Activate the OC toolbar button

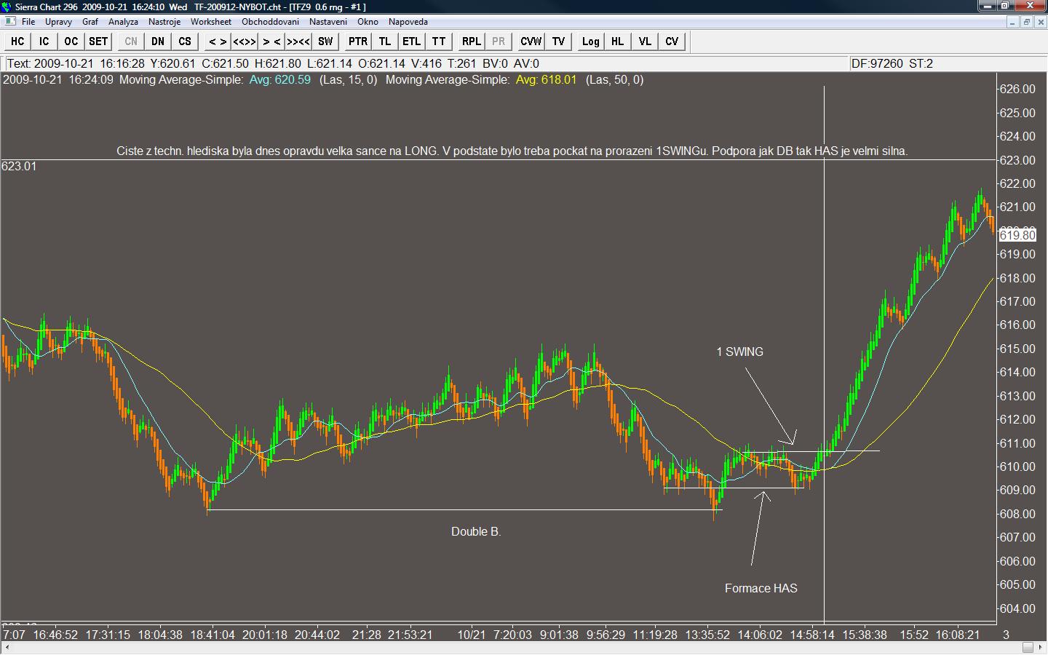[71, 41]
